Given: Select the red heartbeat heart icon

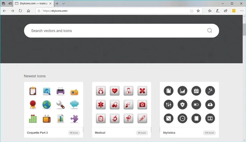Looking at the screenshot, I should [x=115, y=91].
